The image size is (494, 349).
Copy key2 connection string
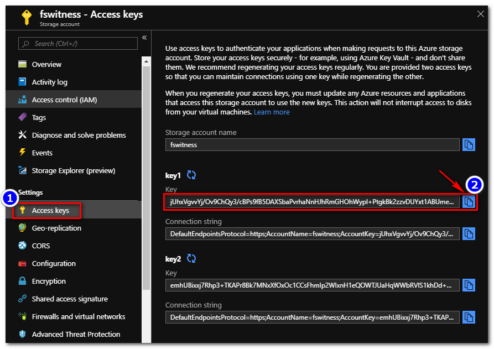(469, 317)
